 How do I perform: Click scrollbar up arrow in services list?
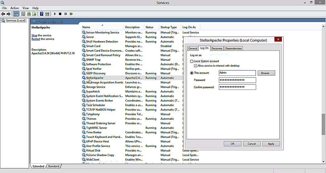323,26
